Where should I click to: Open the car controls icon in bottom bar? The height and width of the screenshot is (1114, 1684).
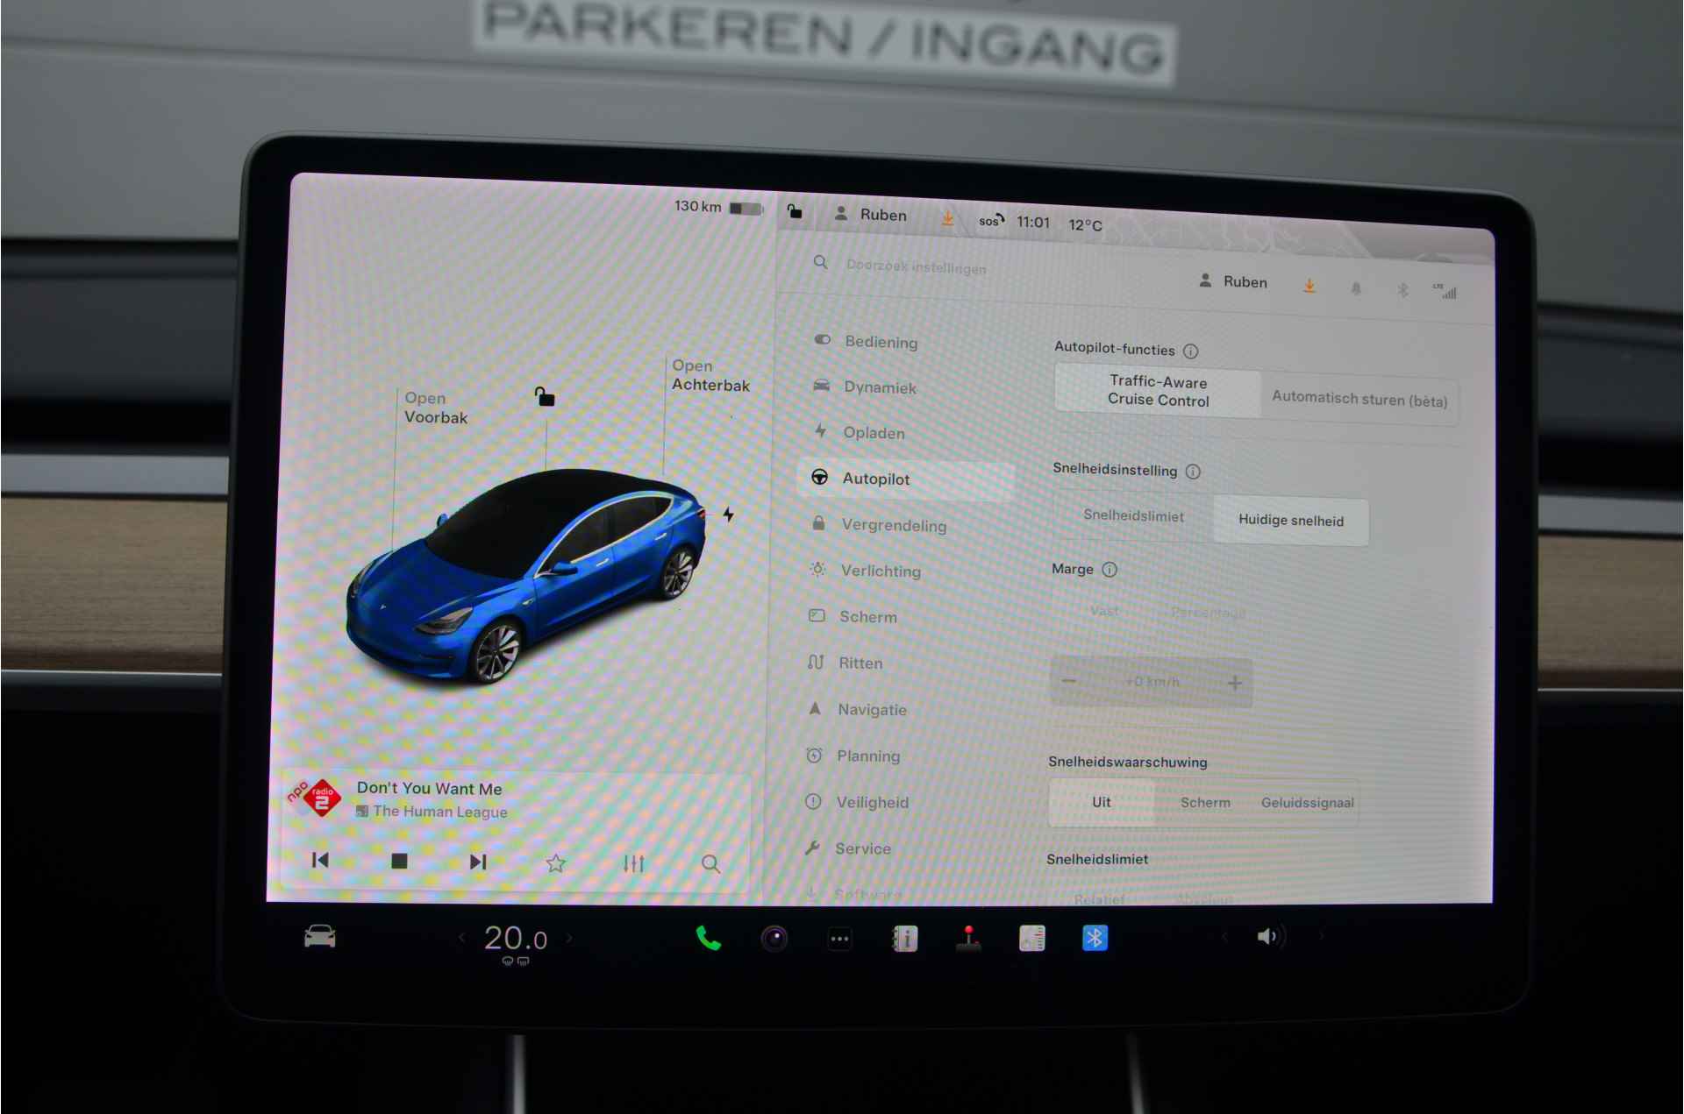319,937
